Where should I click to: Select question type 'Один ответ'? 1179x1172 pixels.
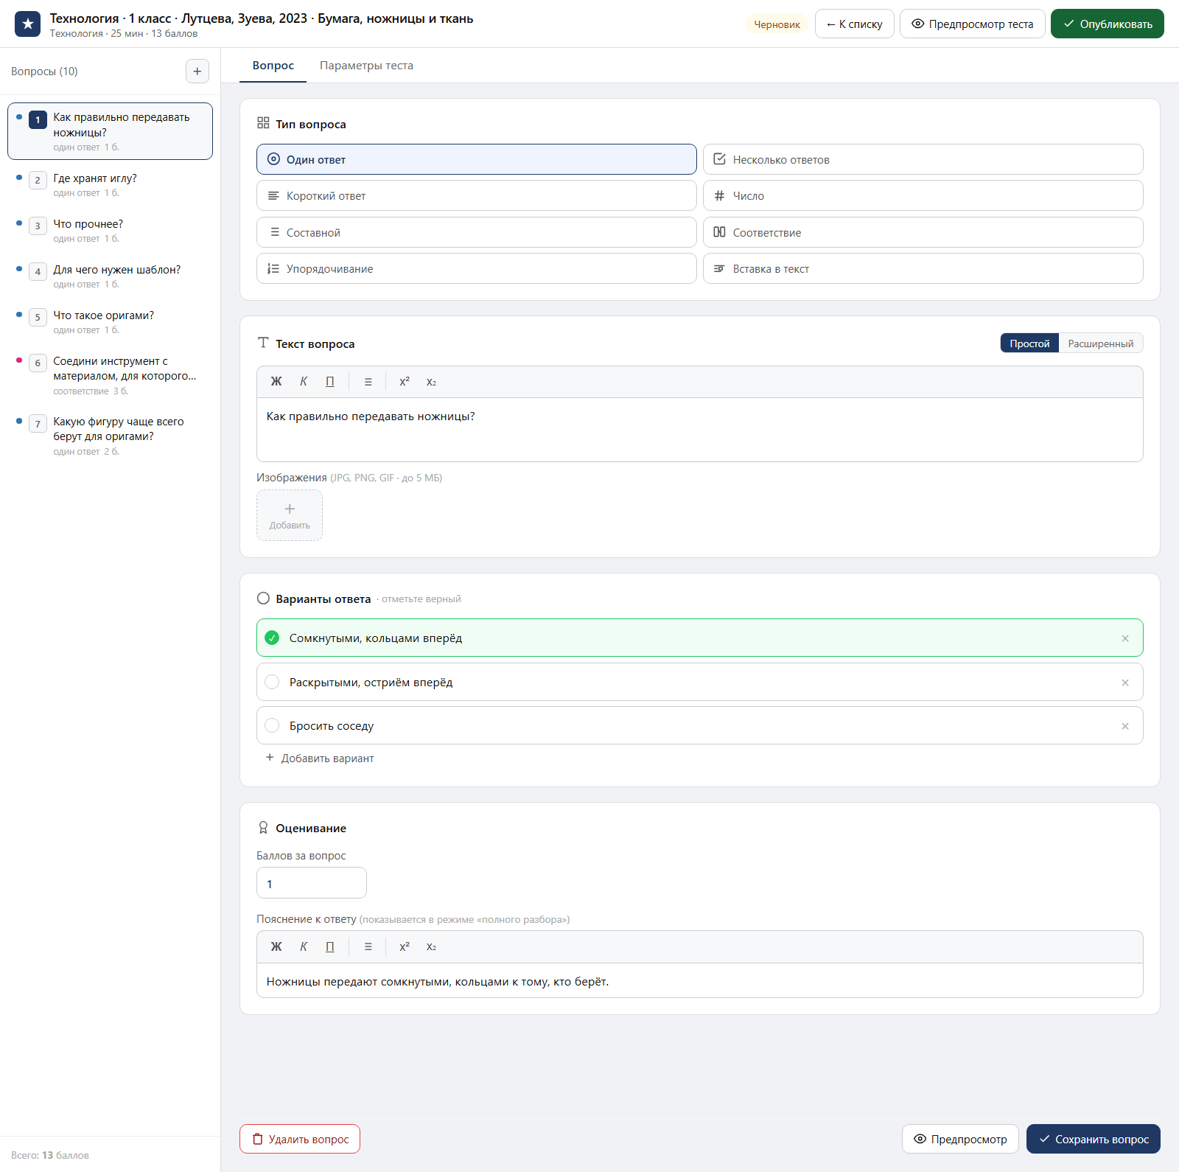[x=476, y=159]
